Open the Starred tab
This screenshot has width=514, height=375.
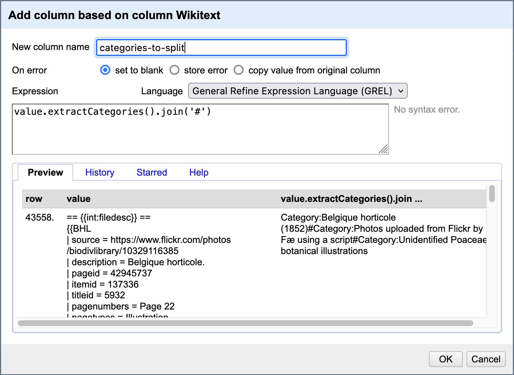pos(152,172)
